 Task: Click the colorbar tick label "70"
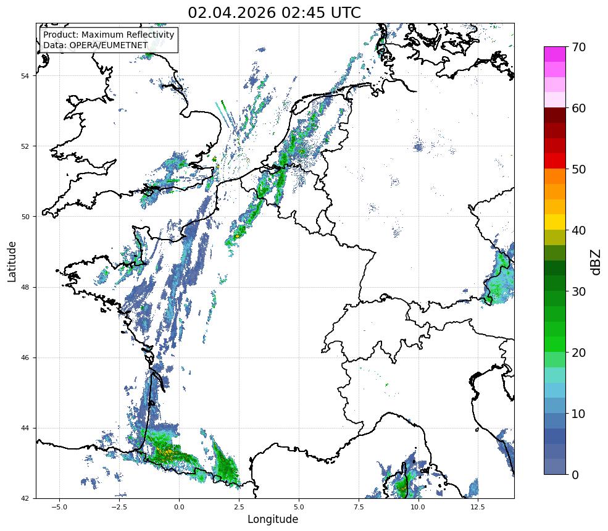point(578,47)
